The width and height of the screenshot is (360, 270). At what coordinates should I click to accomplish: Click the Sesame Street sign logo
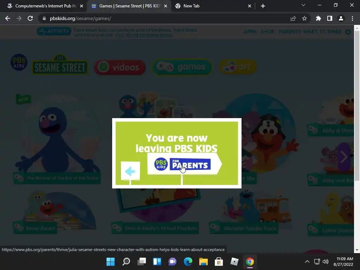click(60, 65)
